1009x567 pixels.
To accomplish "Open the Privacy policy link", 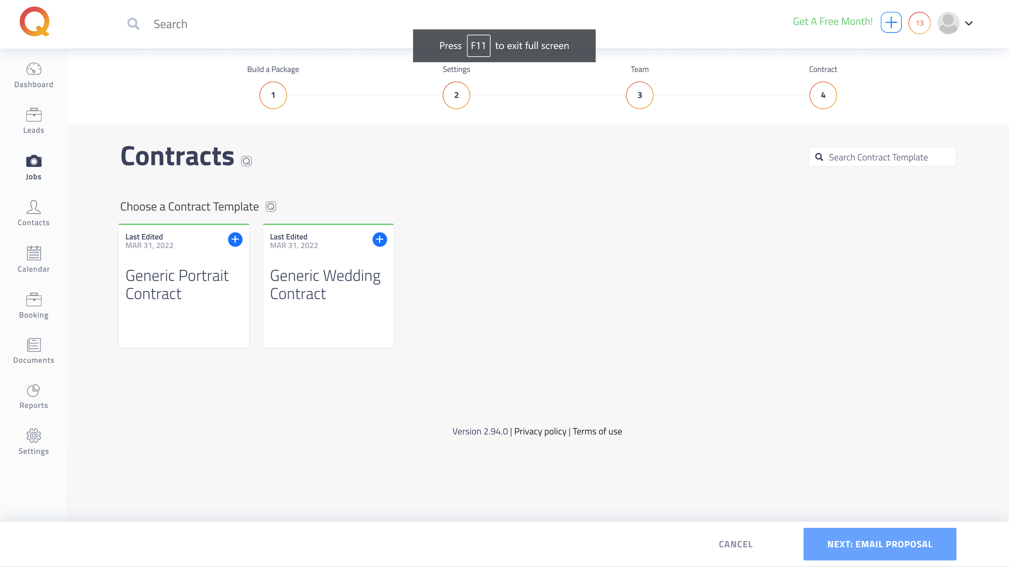I will [540, 432].
